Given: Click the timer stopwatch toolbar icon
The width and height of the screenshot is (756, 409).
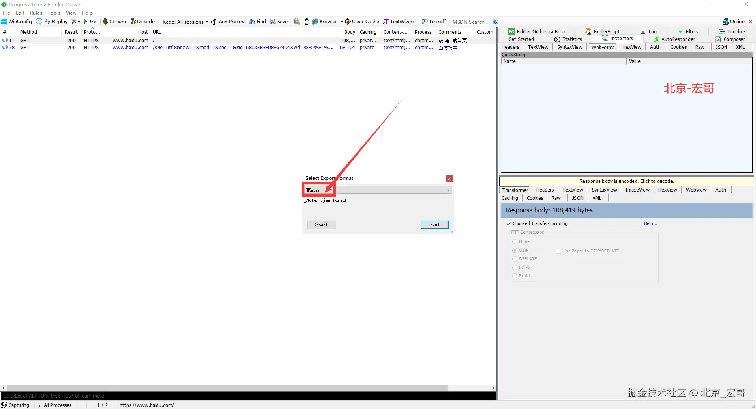Looking at the screenshot, I should pos(306,22).
